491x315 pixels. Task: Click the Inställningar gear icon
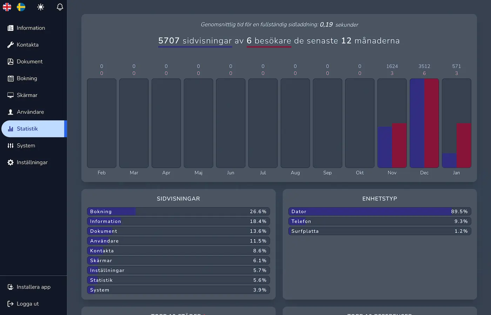(11, 162)
